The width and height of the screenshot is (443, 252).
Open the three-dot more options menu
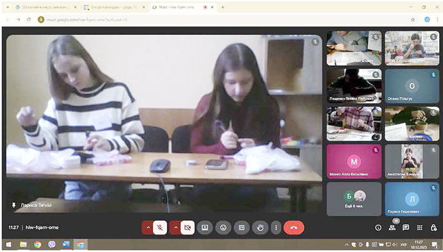point(276,228)
